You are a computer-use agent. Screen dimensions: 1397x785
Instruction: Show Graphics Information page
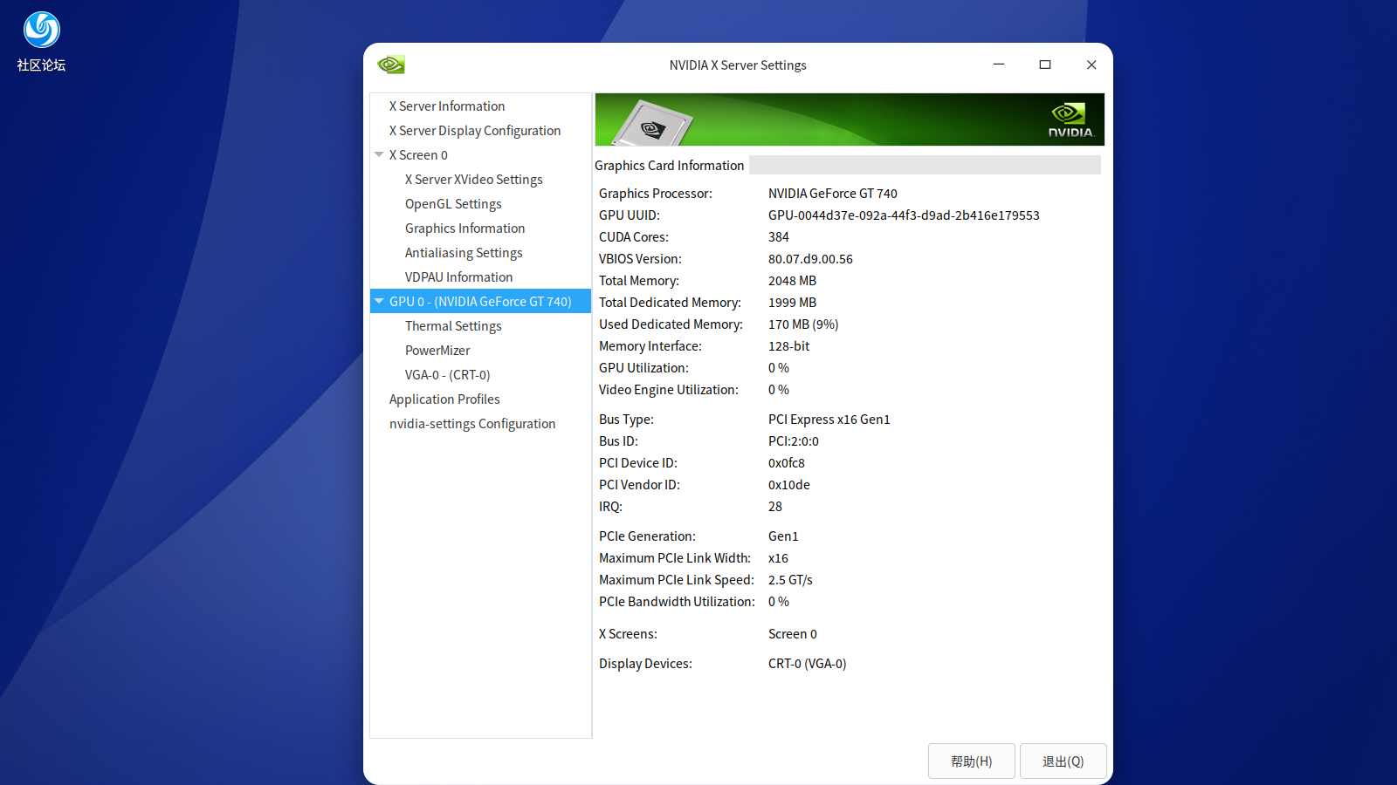pos(465,229)
